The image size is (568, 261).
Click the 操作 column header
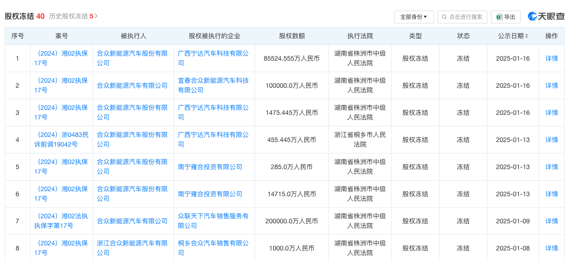pos(551,36)
